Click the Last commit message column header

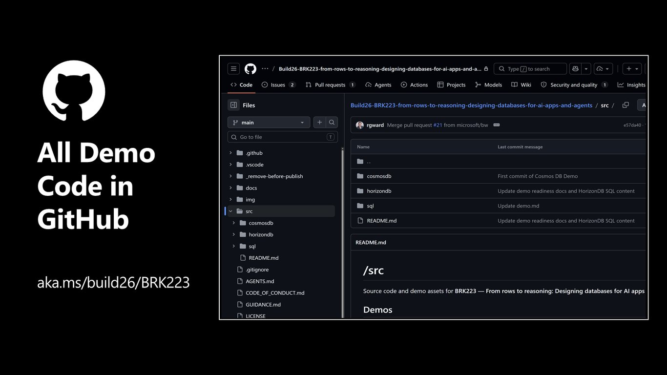pos(520,147)
